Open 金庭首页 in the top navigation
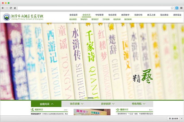The image size is (184, 122). (73, 14)
